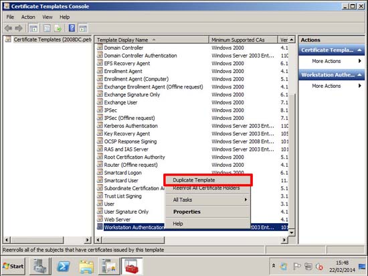Select the Root Certification Authority template icon
The image size is (368, 276).
[100, 157]
